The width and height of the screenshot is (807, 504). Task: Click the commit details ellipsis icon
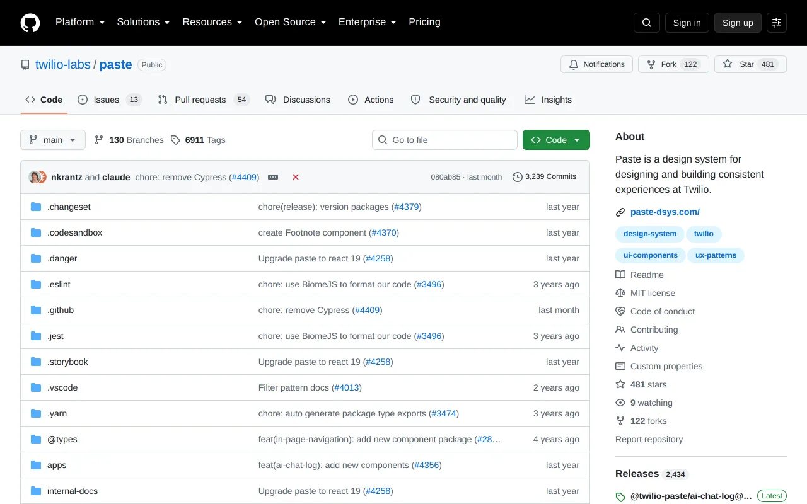(x=273, y=177)
